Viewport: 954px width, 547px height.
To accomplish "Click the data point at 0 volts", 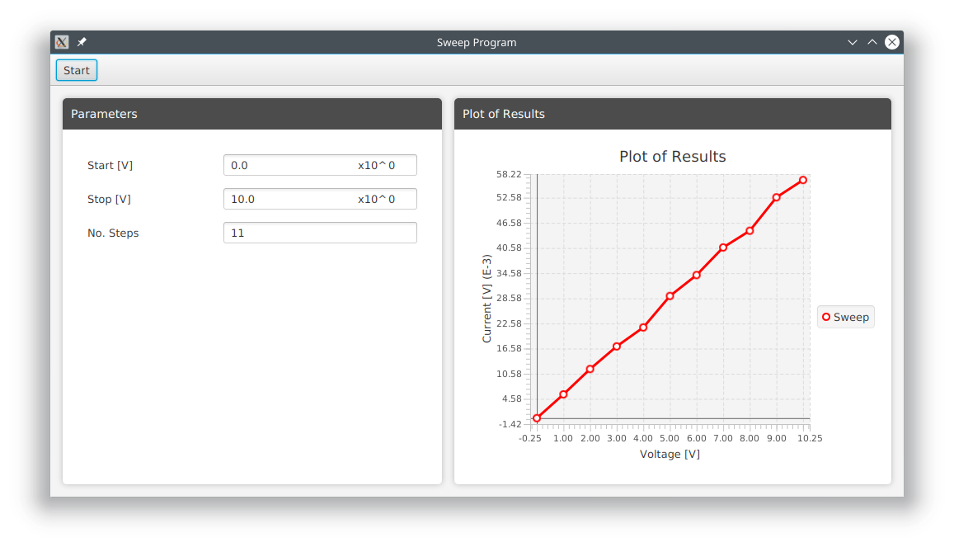I will pos(537,418).
